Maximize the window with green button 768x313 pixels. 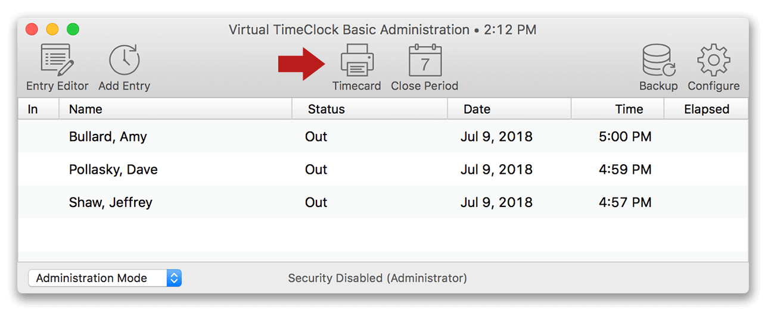[x=73, y=29]
